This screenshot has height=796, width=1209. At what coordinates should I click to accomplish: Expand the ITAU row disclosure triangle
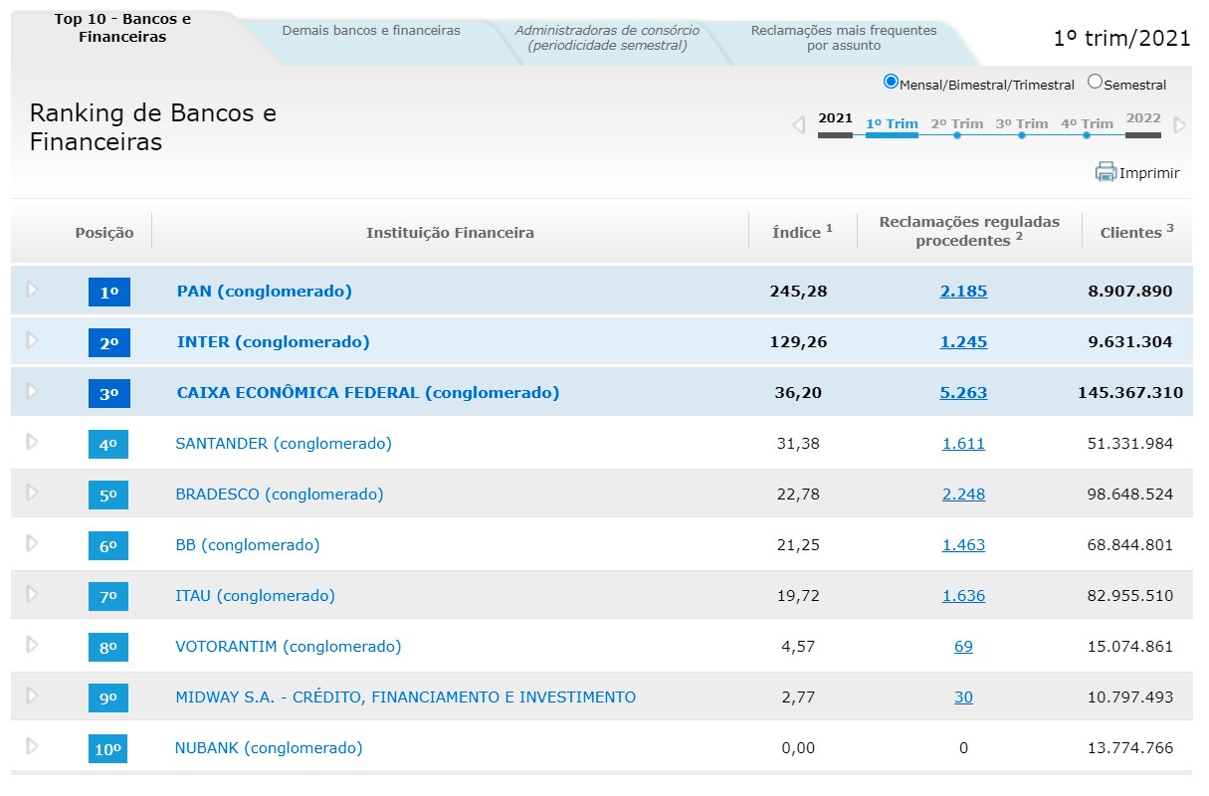pos(32,594)
